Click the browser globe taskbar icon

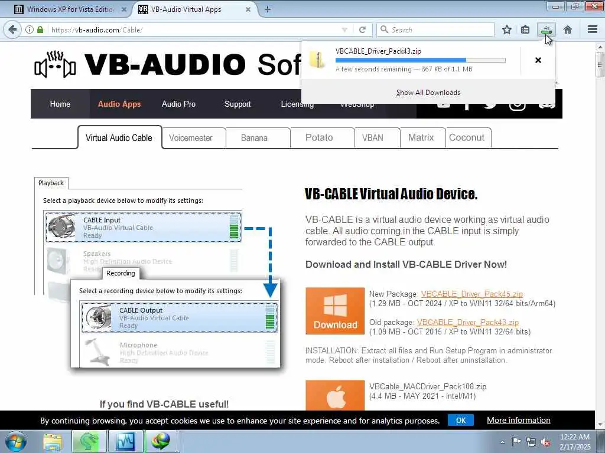pyautogui.click(x=161, y=441)
